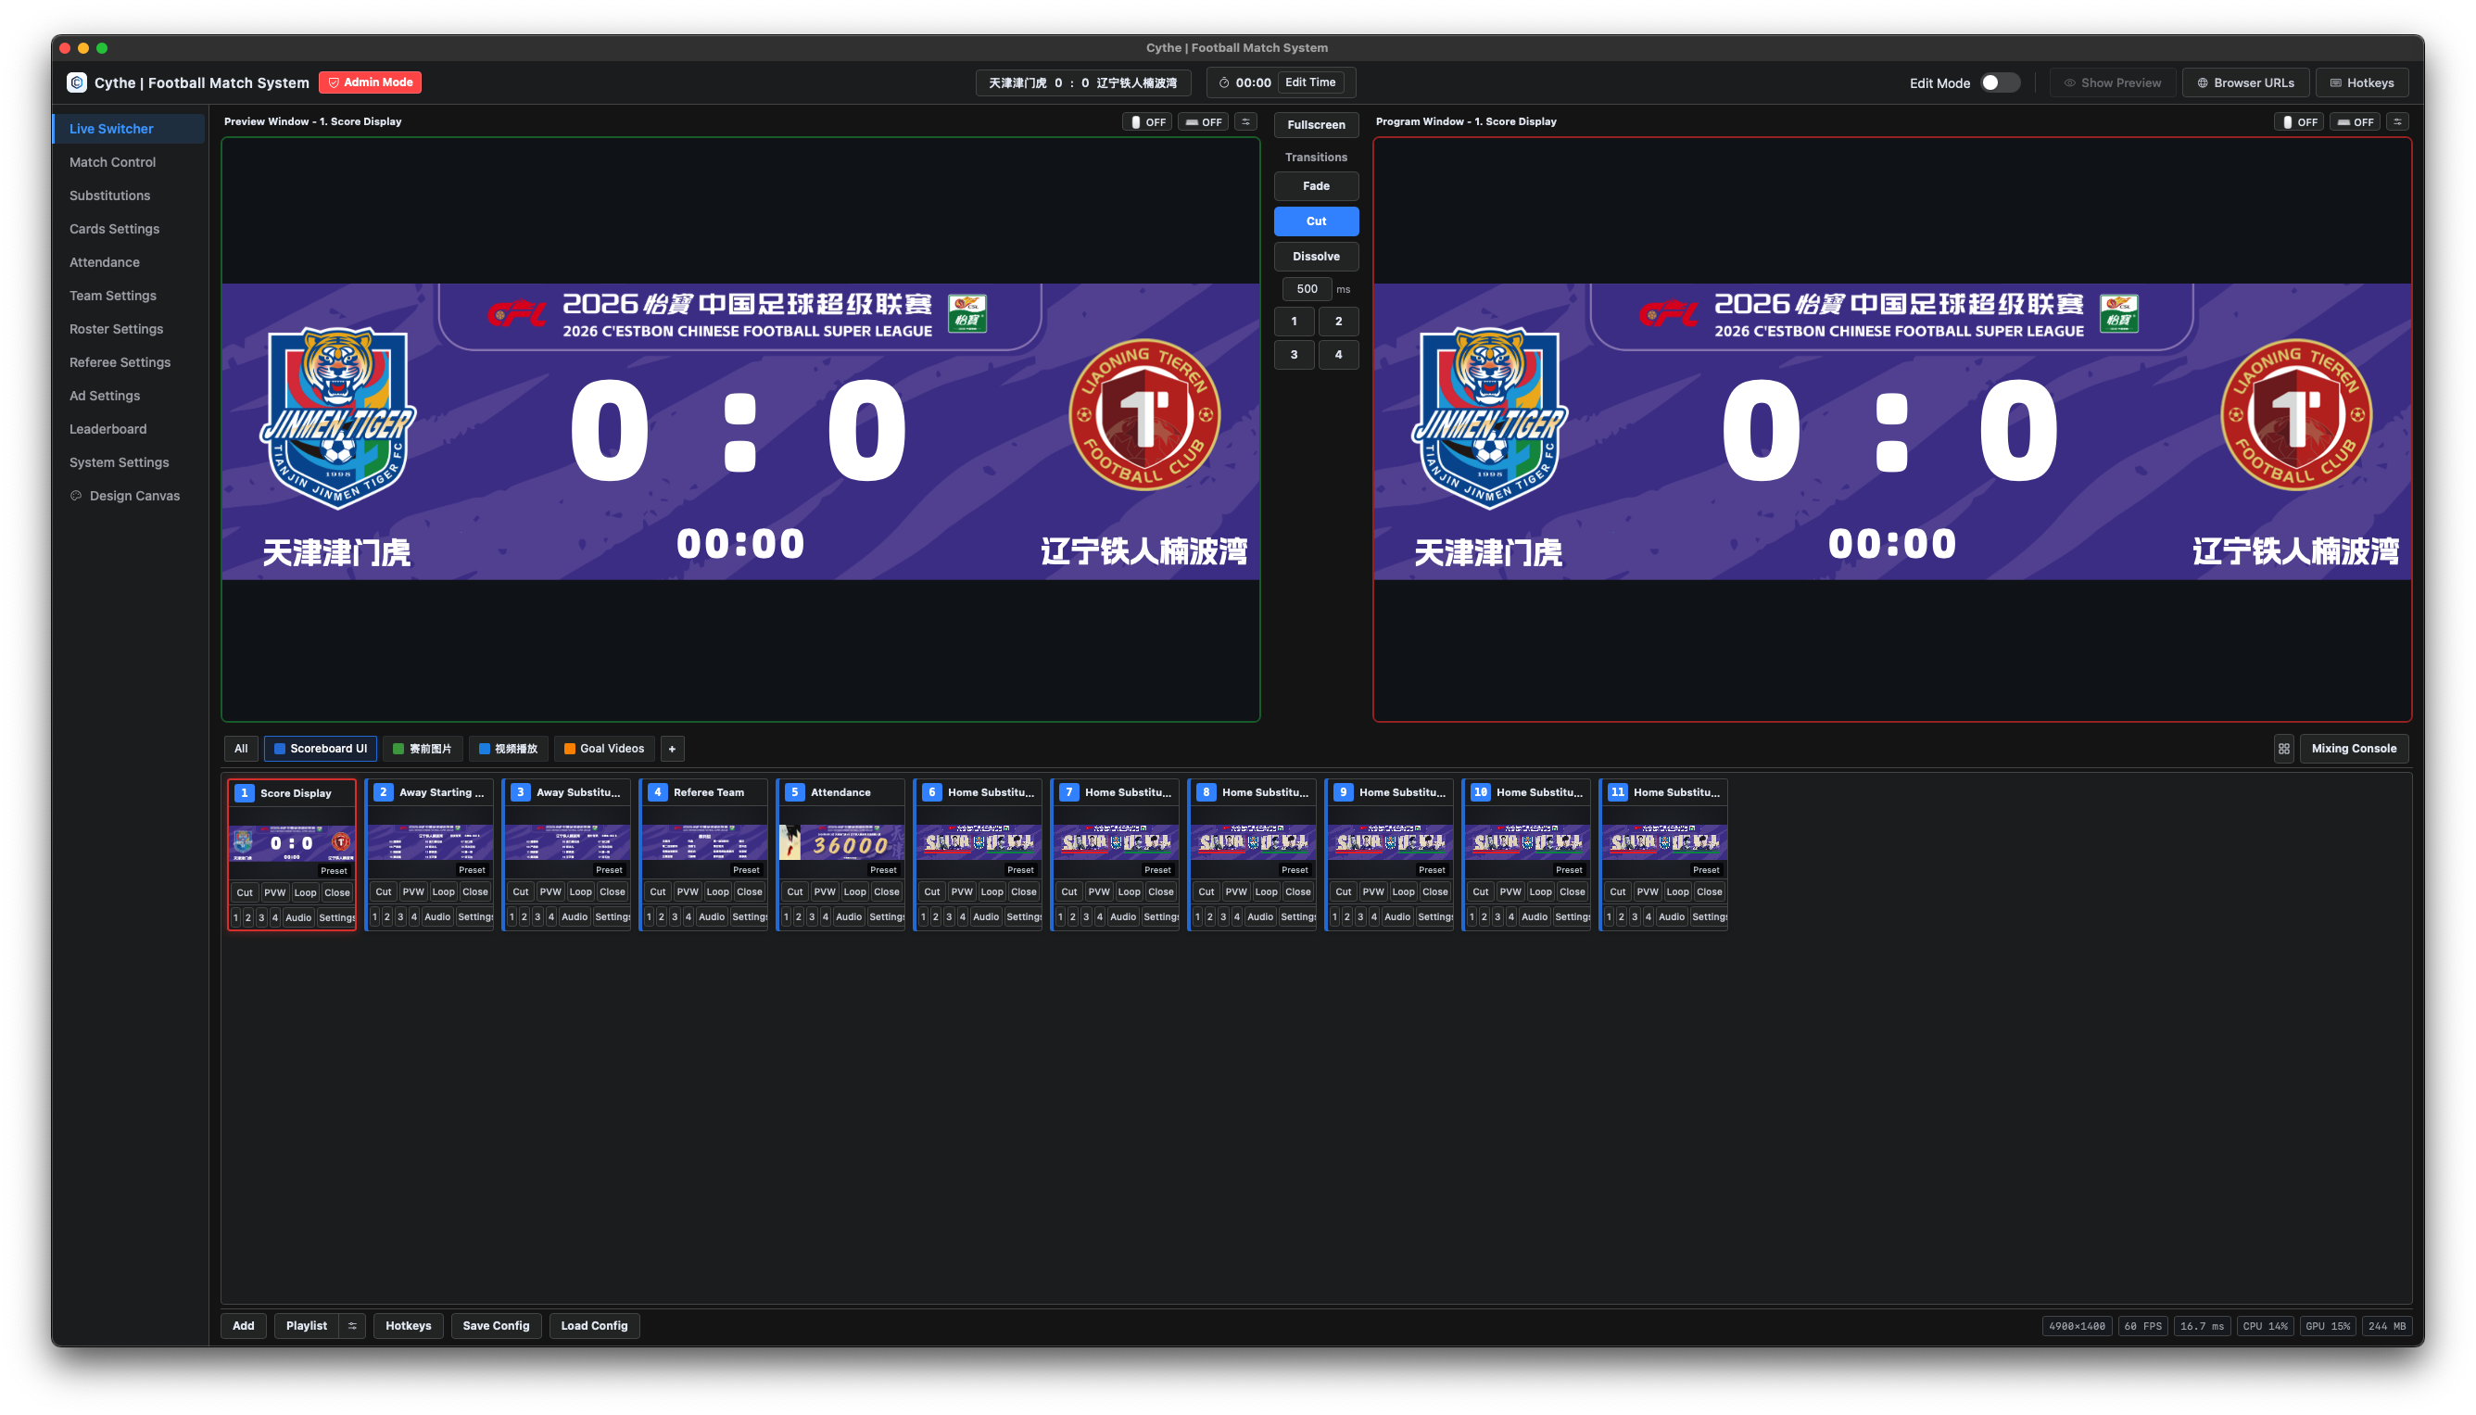Open the Playlist button
Image resolution: width=2476 pixels, height=1415 pixels.
306,1326
